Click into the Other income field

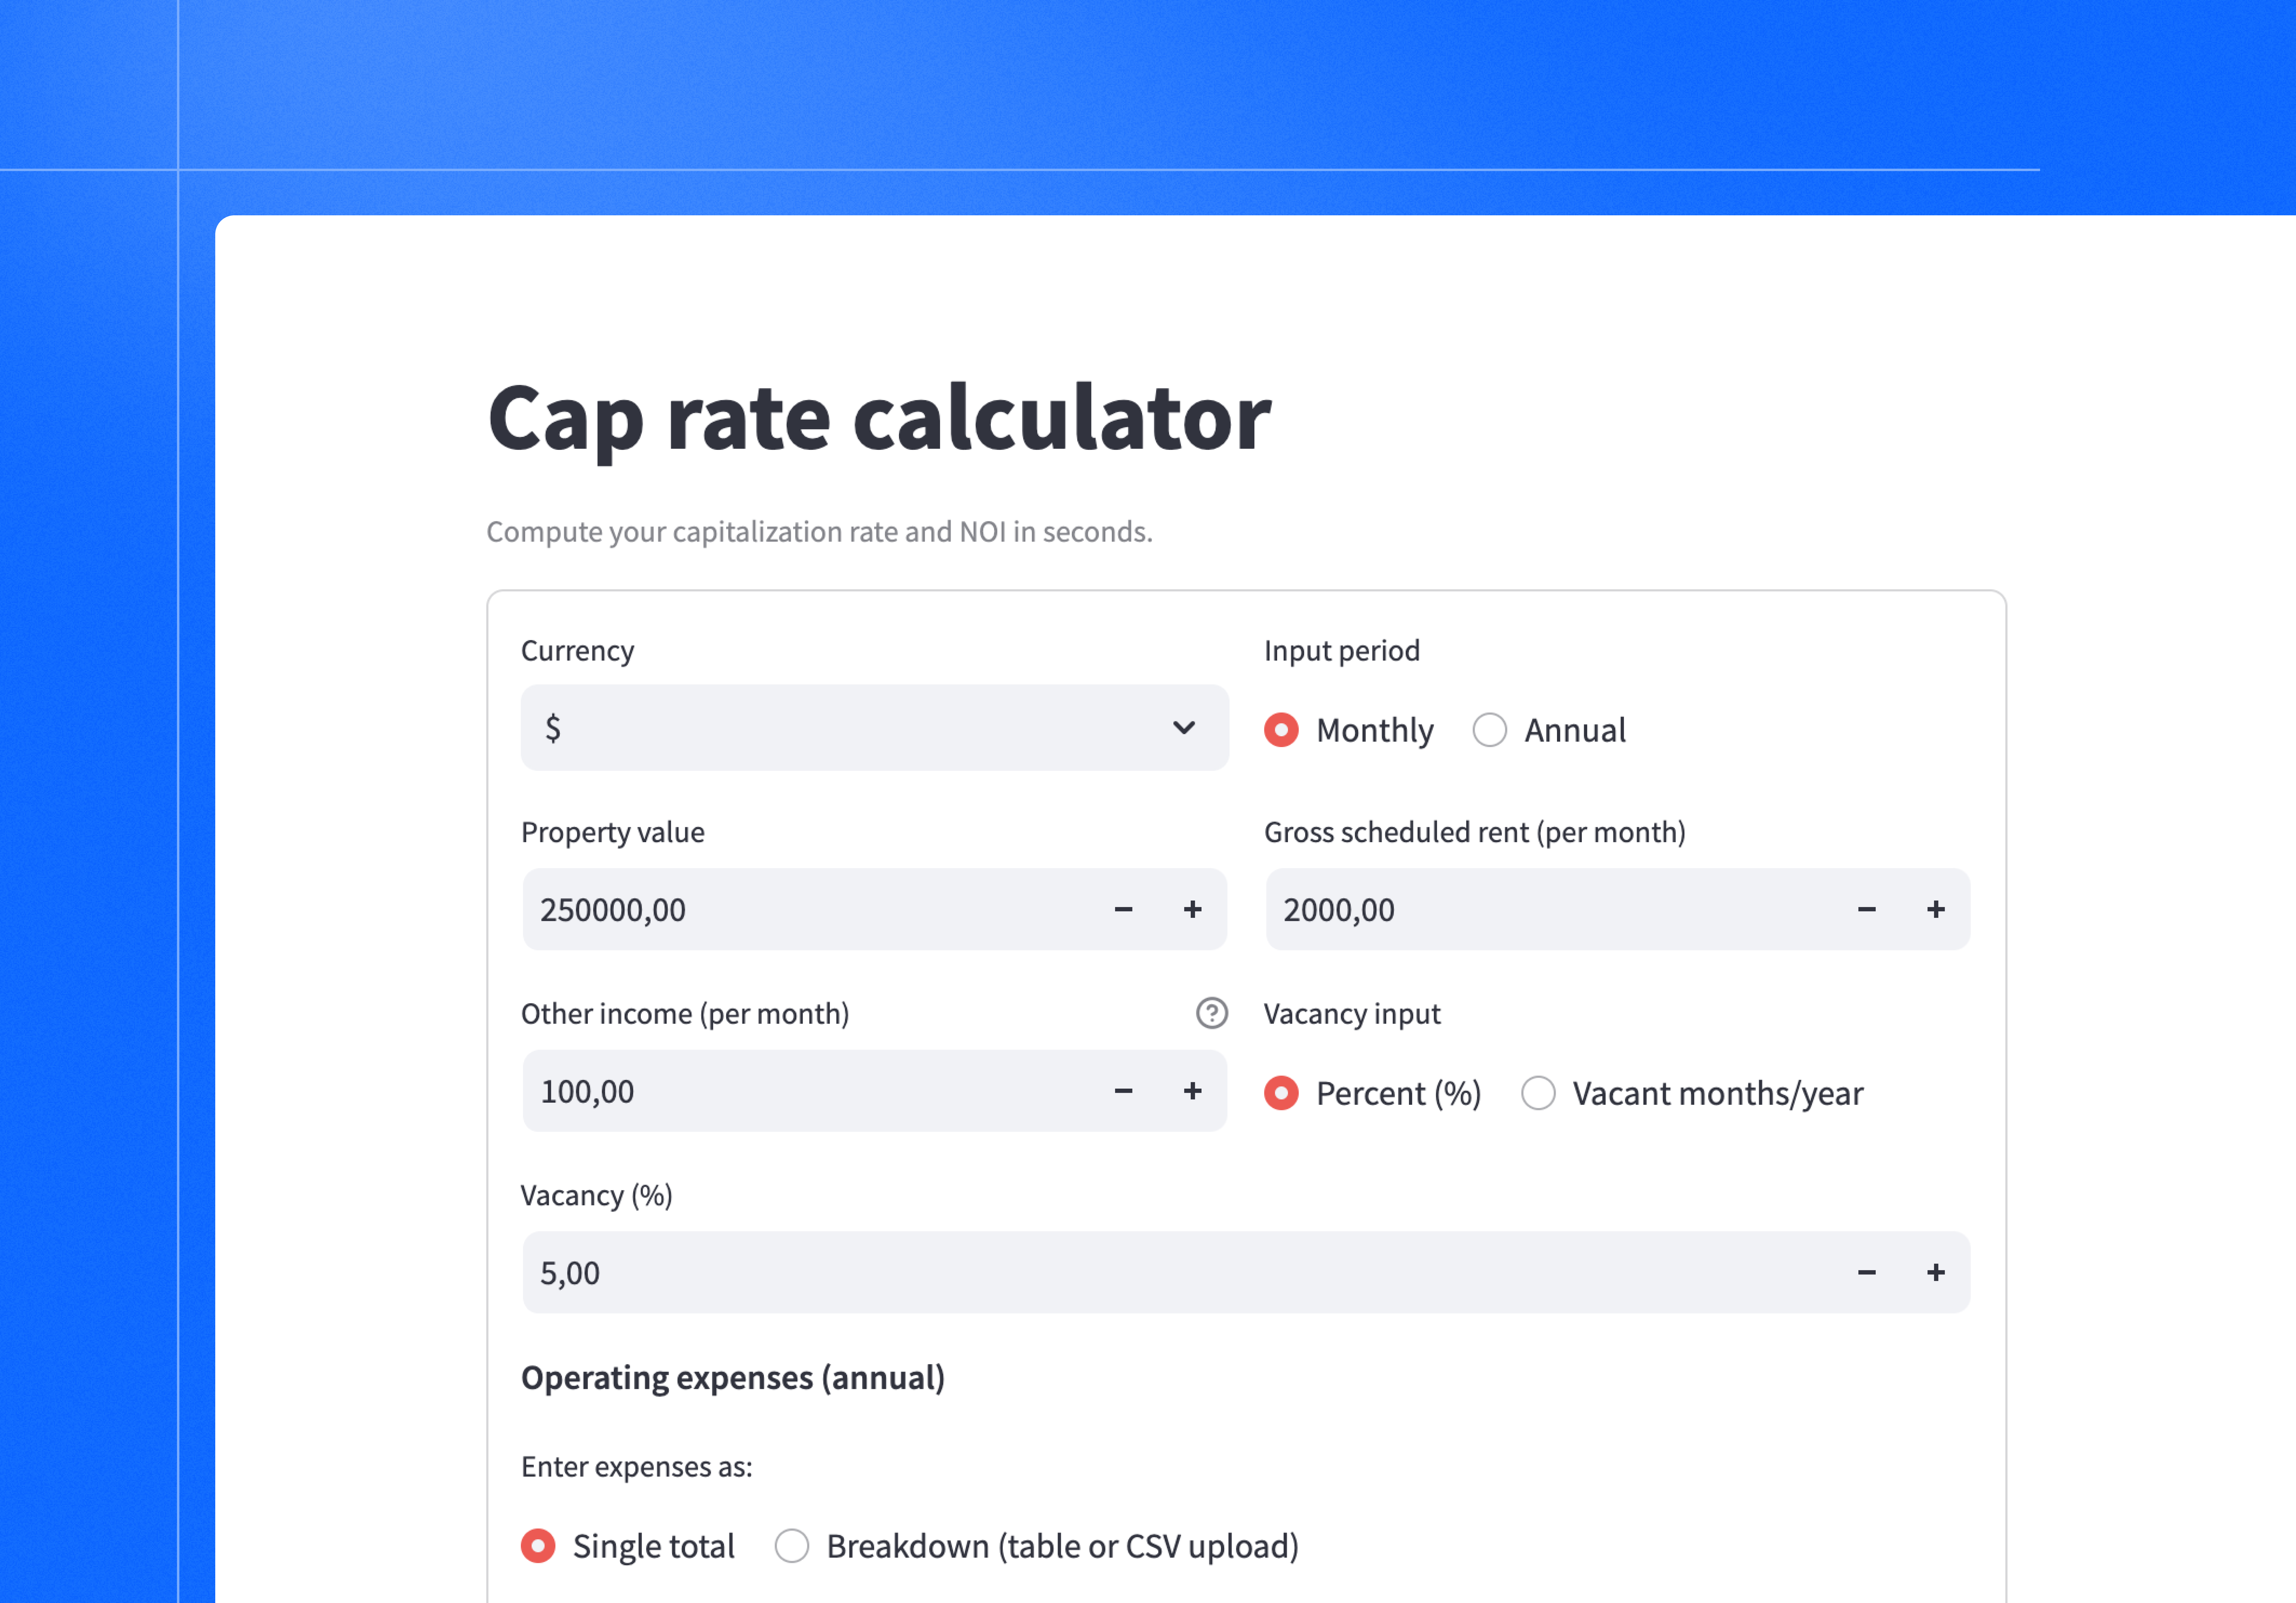[x=800, y=1091]
